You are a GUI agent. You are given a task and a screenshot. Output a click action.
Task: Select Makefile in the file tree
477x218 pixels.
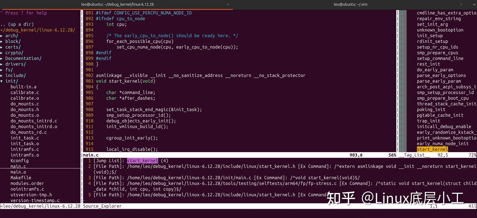21,177
